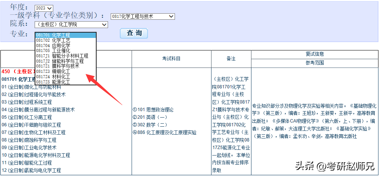Click the 备注 column header
This screenshot has height=176, width=380.
pyautogui.click(x=231, y=58)
